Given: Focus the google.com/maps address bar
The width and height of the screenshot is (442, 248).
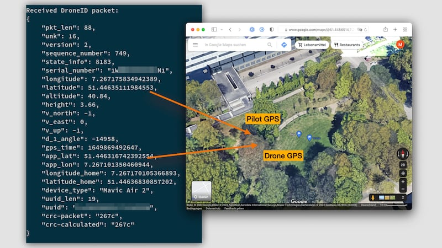Looking at the screenshot, I should 323,30.
